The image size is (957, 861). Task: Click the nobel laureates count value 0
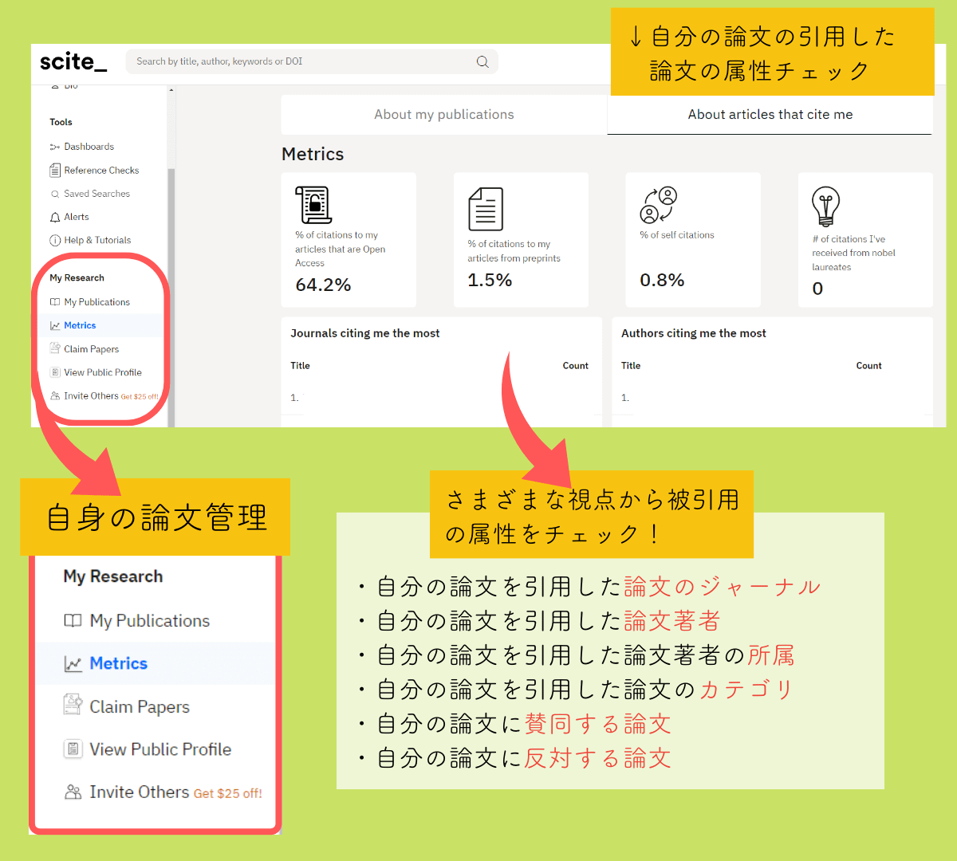(817, 289)
